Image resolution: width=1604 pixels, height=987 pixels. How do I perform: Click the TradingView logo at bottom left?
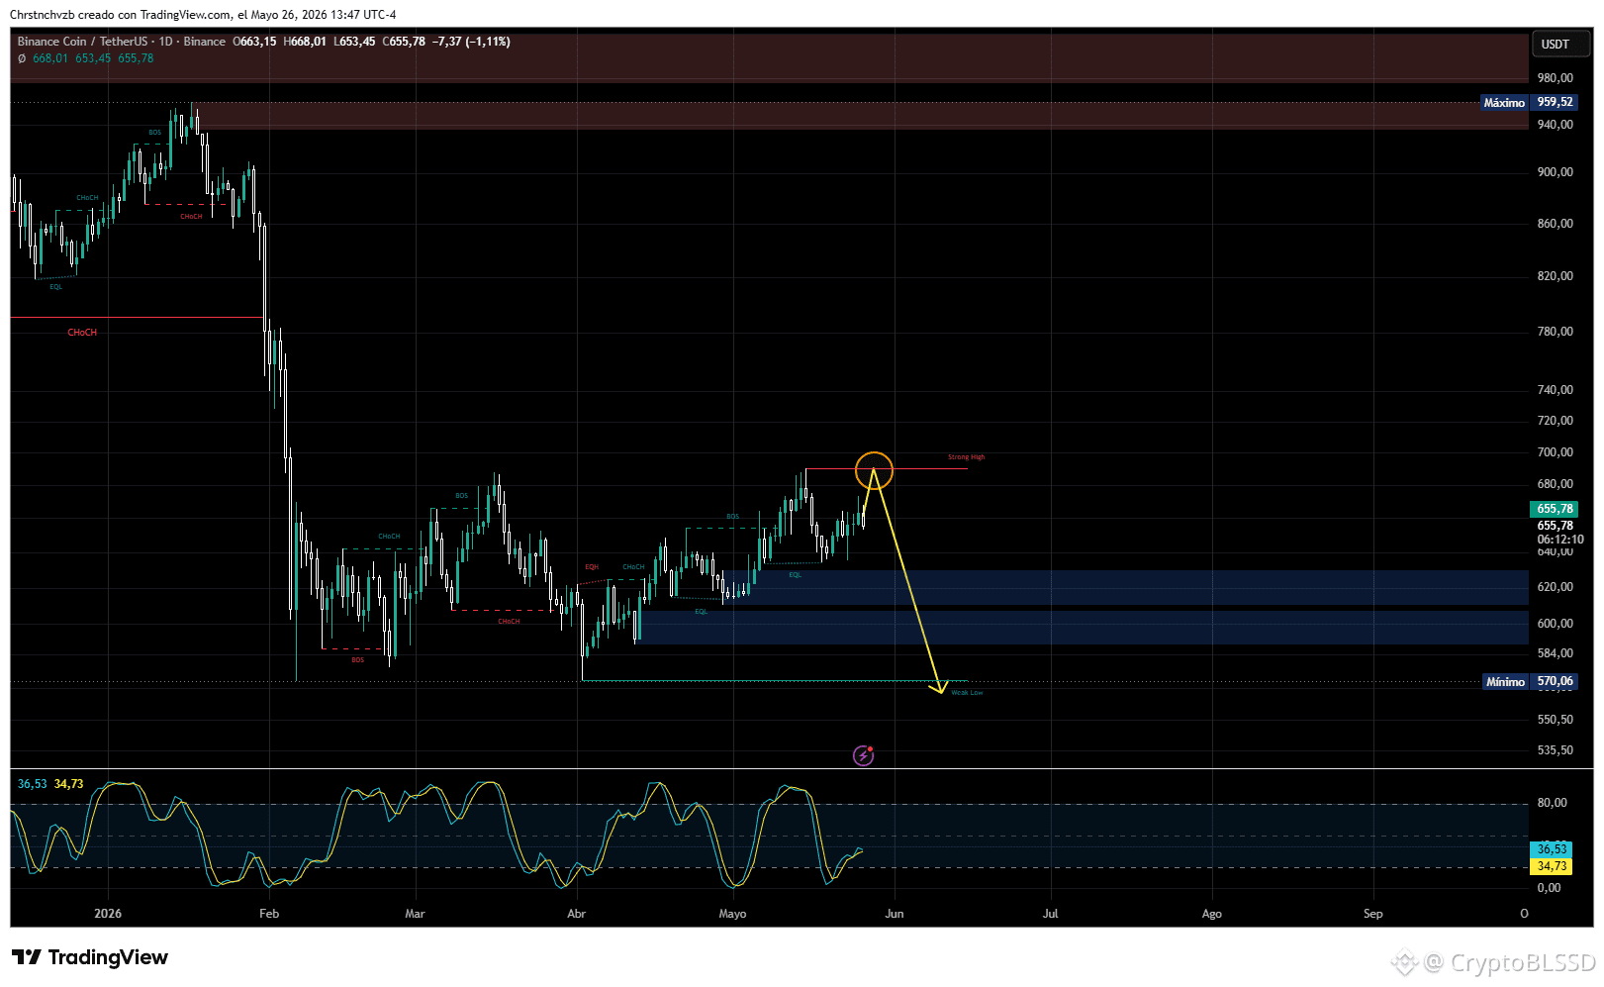pyautogui.click(x=90, y=957)
